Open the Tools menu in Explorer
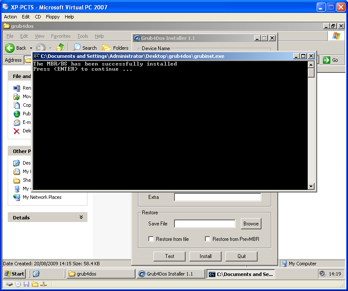 click(x=83, y=36)
